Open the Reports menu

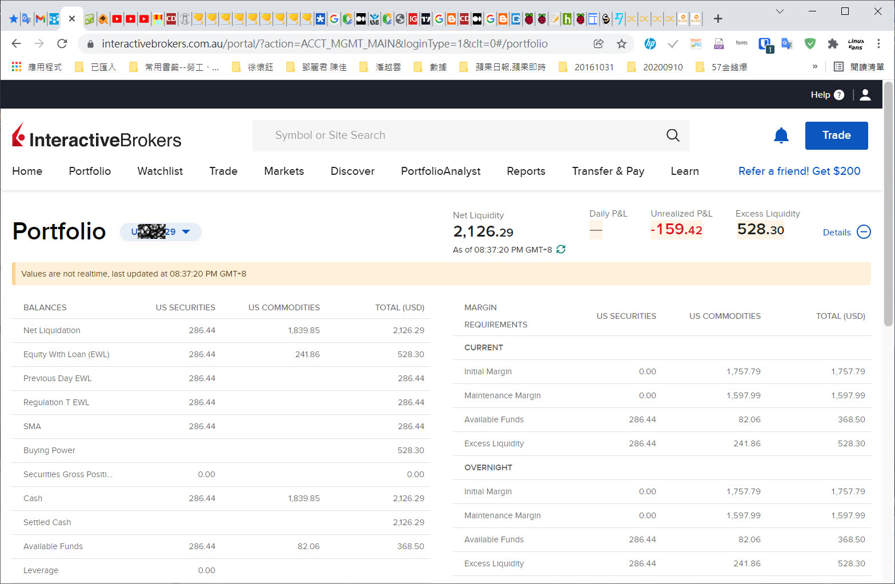[526, 171]
